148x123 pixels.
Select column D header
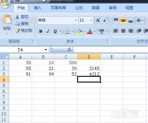[89, 57]
